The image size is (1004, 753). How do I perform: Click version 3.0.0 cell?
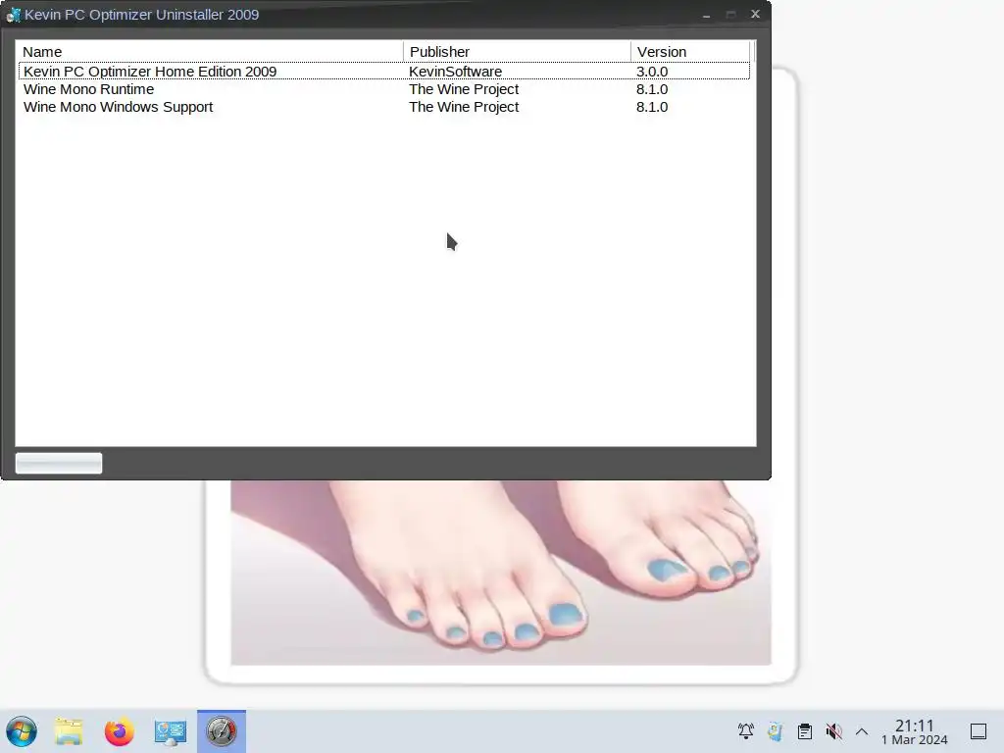point(652,71)
